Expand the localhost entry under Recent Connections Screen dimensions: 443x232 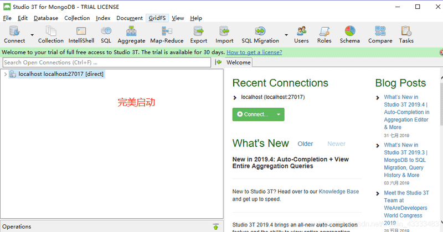coord(236,97)
